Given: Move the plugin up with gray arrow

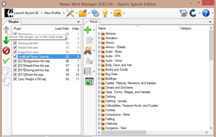Looking at the screenshot, I should click(6, 29).
